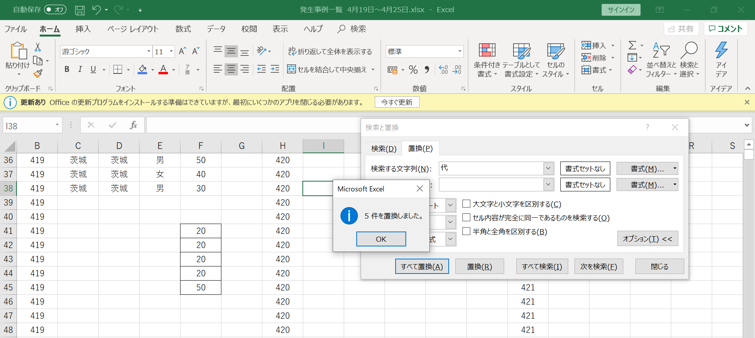
Task: Open the number format dropdown showing 標準
Action: [459, 51]
